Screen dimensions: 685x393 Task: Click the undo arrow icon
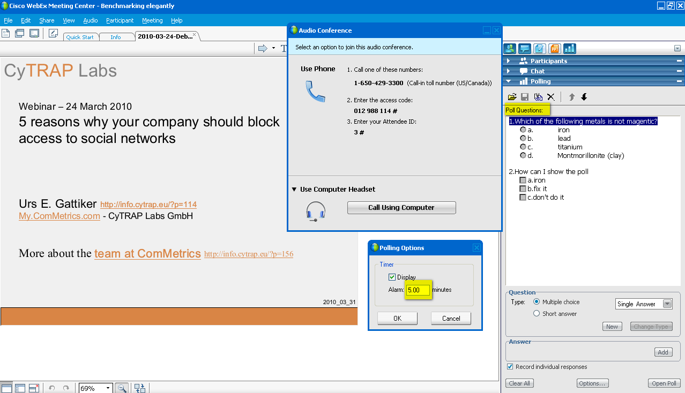(52, 388)
